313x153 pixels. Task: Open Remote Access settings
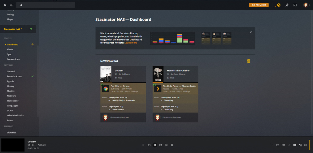click(15, 76)
